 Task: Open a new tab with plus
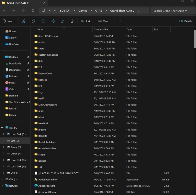(53, 3)
